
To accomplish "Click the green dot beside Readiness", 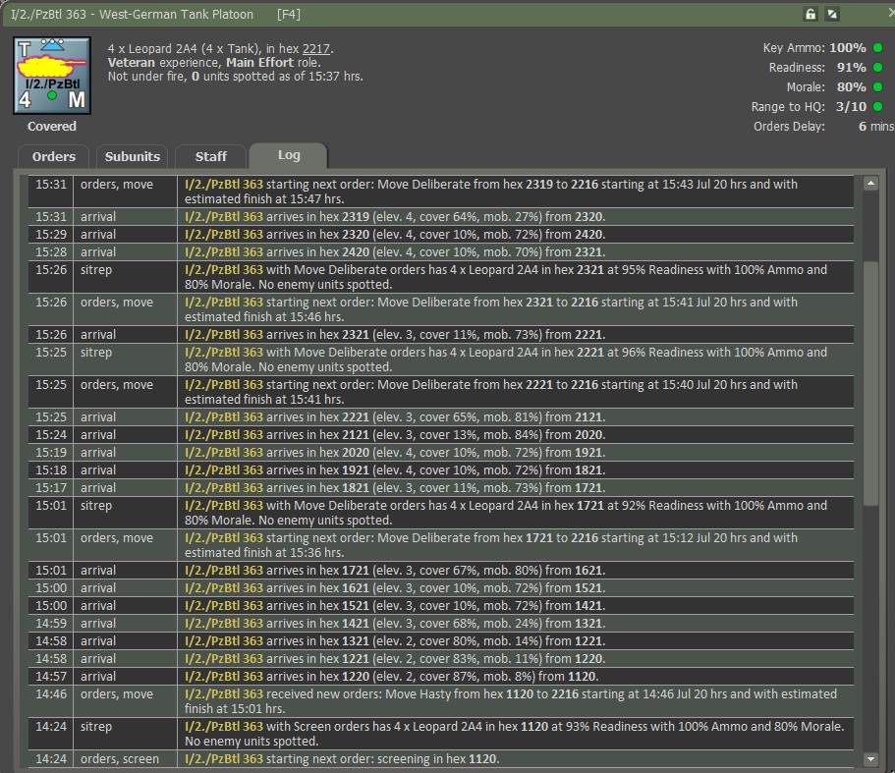I will click(878, 68).
